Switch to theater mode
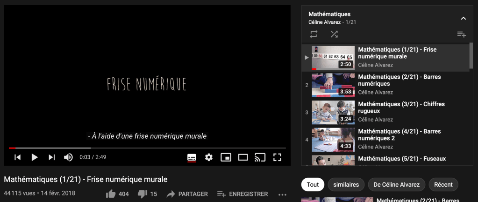This screenshot has width=478, height=202. (x=243, y=157)
